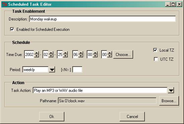Confirm with the Ok button
The image size is (184, 124).
[52, 117]
